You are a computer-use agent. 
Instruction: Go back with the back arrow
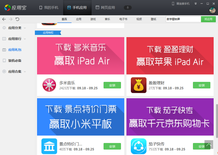4,19
